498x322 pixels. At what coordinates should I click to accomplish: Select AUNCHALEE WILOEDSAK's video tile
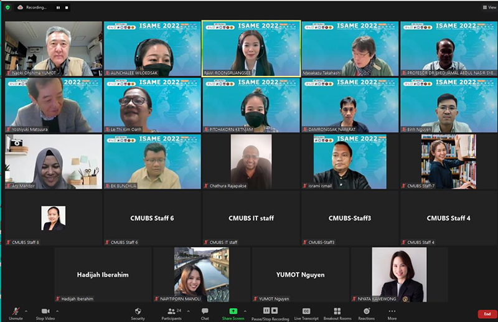[x=153, y=49]
